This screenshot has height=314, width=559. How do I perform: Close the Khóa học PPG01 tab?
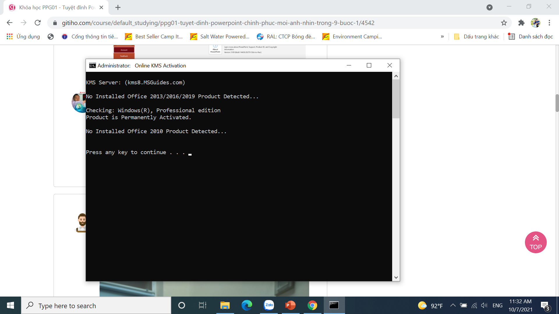point(101,8)
